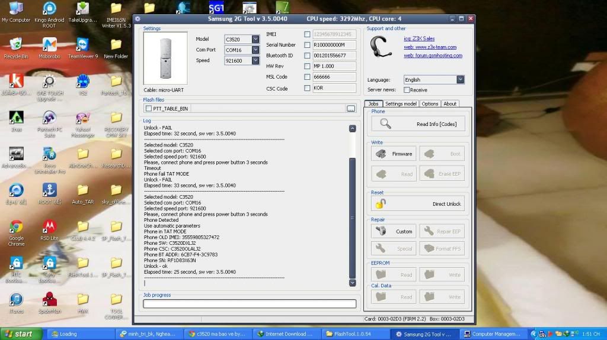Enable the MSL Code checkbox

pyautogui.click(x=307, y=77)
